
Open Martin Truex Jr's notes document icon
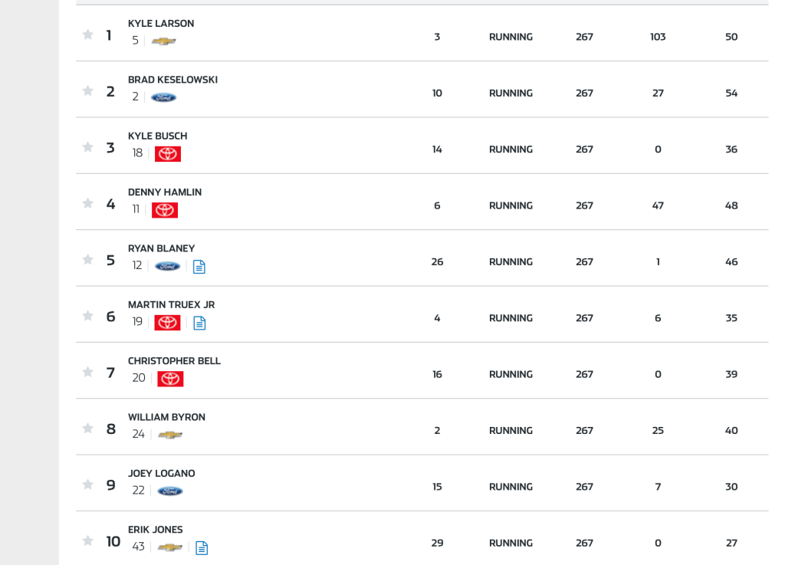point(199,323)
